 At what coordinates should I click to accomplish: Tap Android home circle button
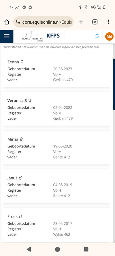[x=57, y=249]
